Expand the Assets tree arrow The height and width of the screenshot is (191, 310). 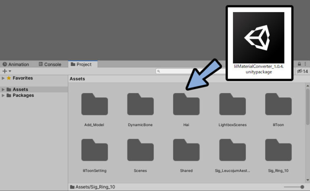click(4, 89)
